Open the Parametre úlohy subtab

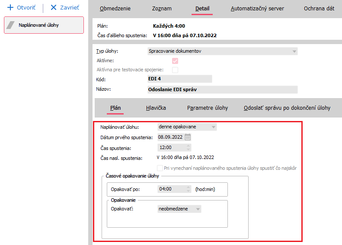click(x=208, y=108)
